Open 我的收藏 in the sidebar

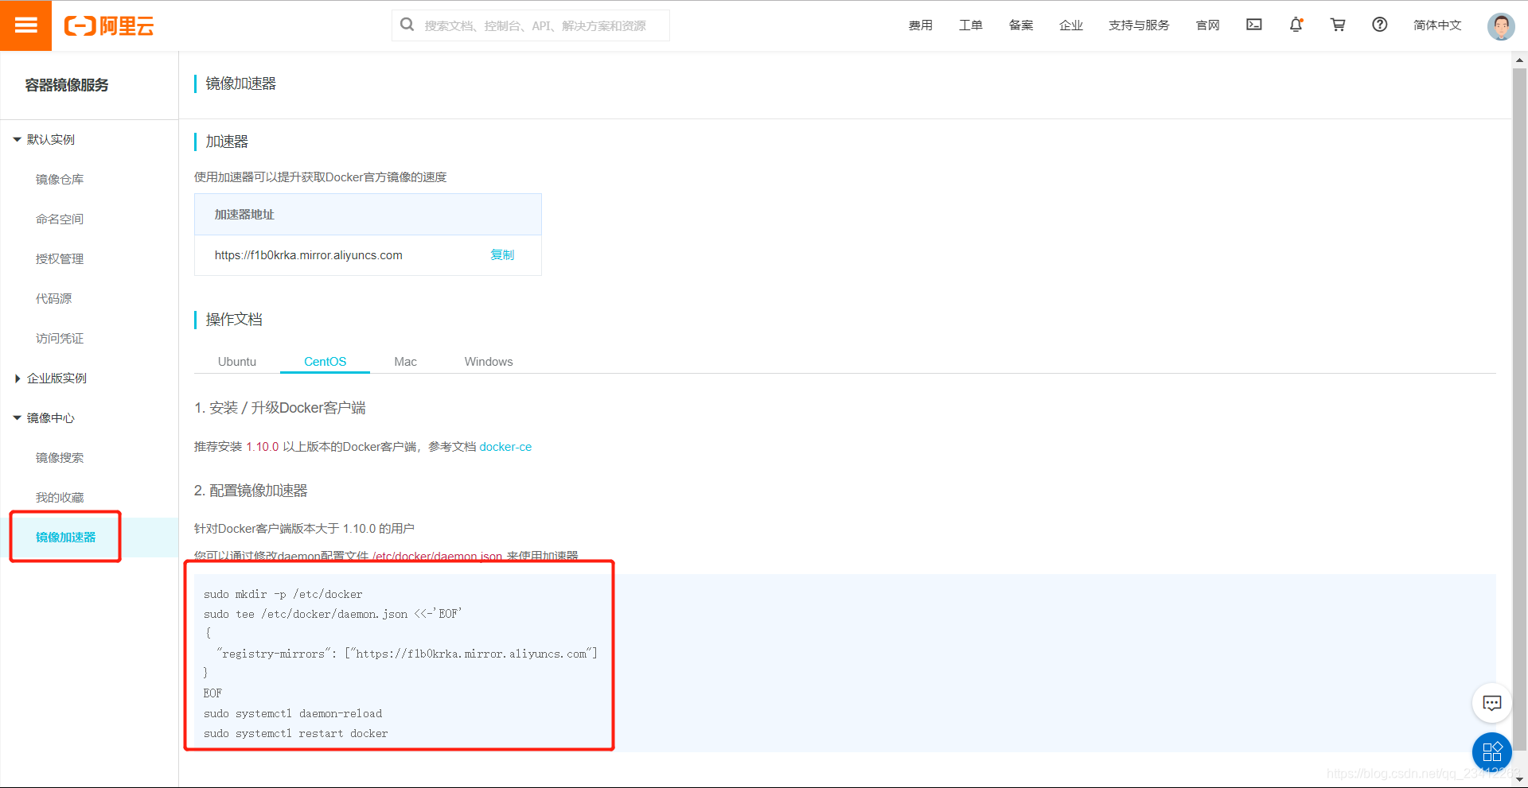(x=60, y=497)
